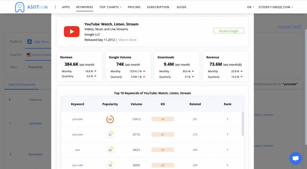Click the 'uourube' keyword link
307x169 pixels.
pyautogui.click(x=78, y=135)
